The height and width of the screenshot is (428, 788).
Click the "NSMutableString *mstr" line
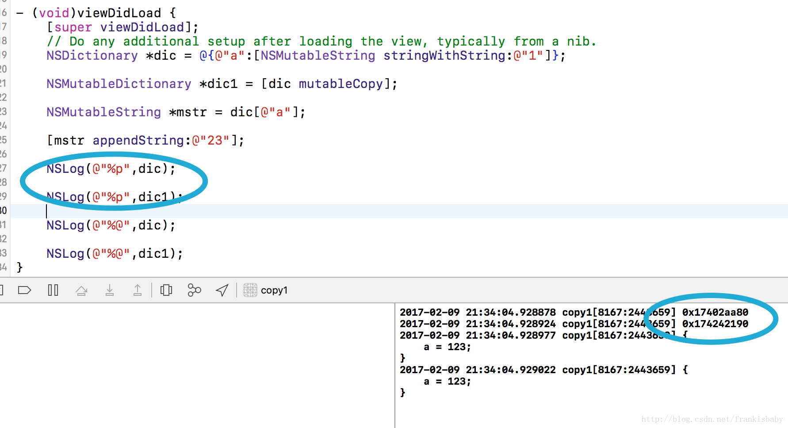click(176, 112)
